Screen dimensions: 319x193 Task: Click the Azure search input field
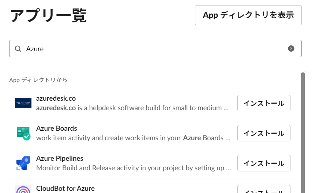(155, 48)
